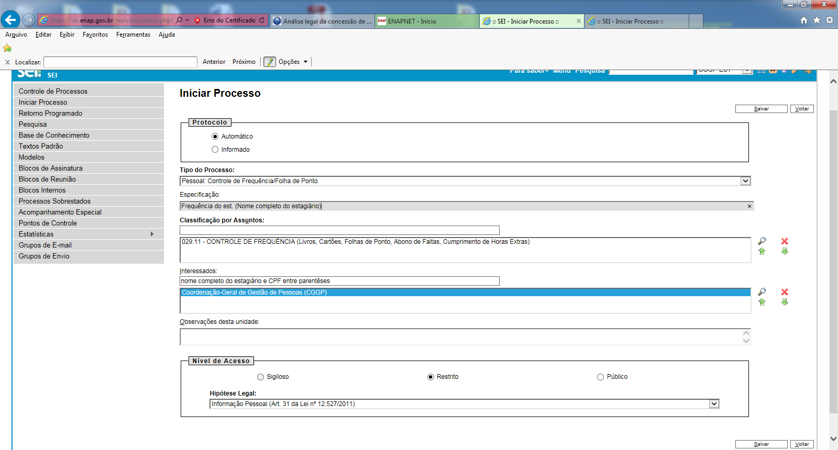Open the Hipótese Legal dropdown
The image size is (838, 450).
(714, 404)
